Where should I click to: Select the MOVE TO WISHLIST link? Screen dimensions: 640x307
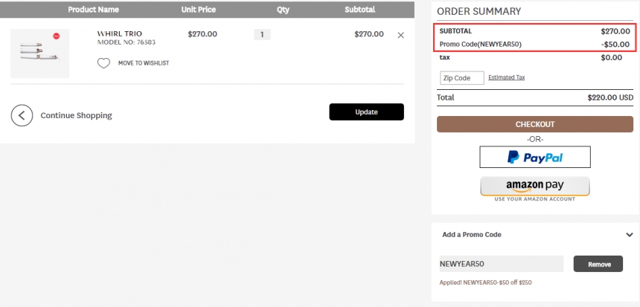tap(144, 63)
